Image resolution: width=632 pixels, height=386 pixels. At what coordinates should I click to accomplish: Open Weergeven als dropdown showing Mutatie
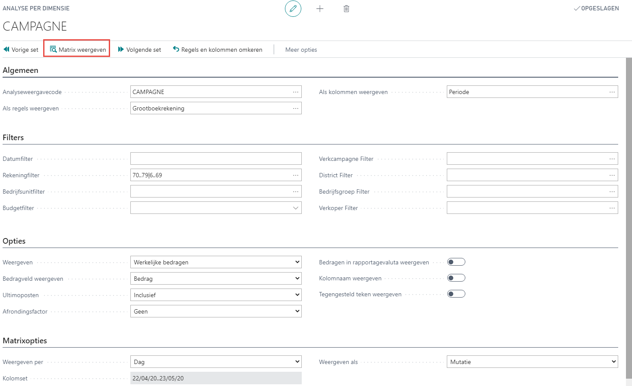[532, 362]
